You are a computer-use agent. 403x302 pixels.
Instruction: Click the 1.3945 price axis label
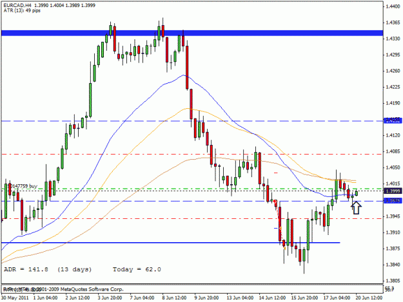tap(393, 216)
